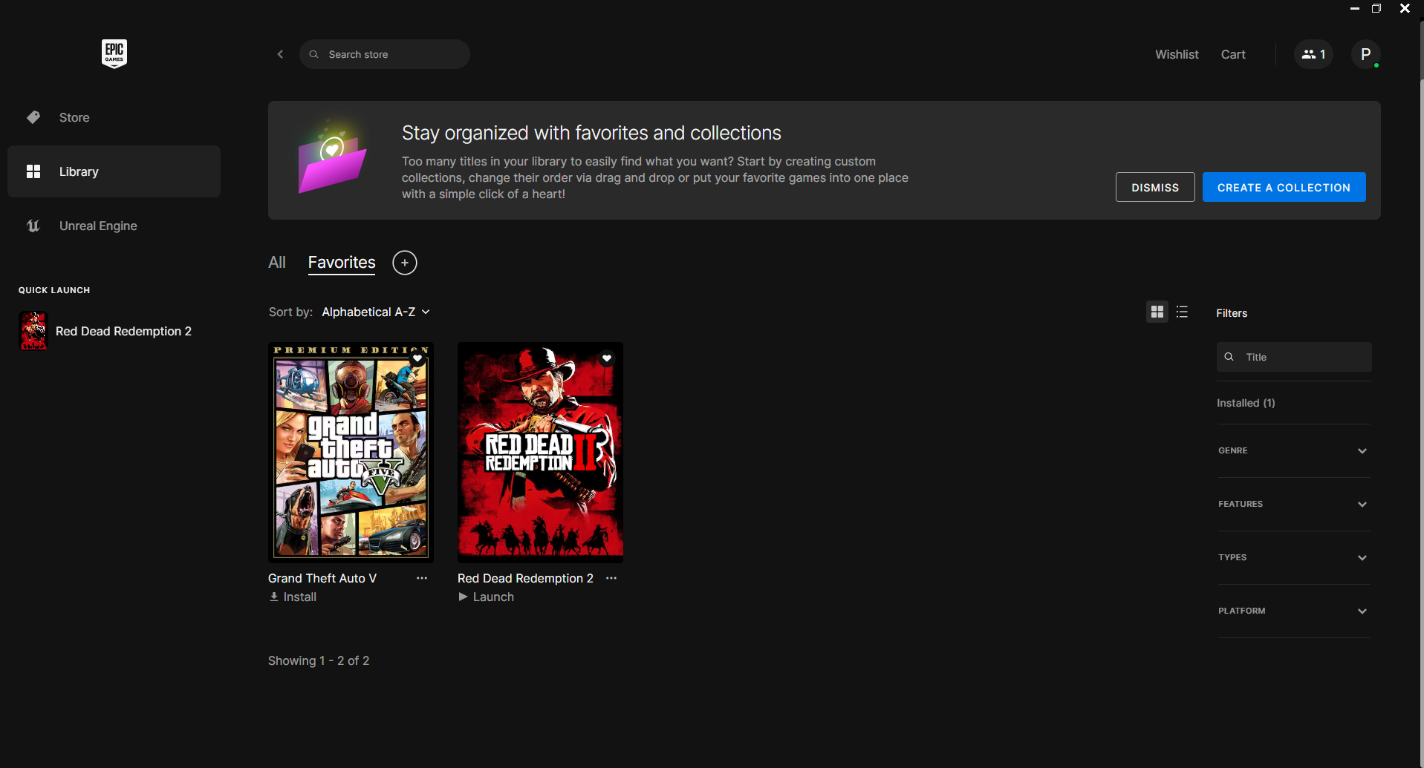This screenshot has height=768, width=1424.
Task: Unfavorite Red Dead Redemption 2 heart
Action: pyautogui.click(x=607, y=358)
